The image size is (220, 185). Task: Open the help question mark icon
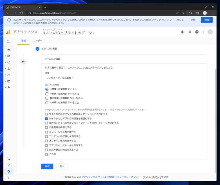(197, 32)
